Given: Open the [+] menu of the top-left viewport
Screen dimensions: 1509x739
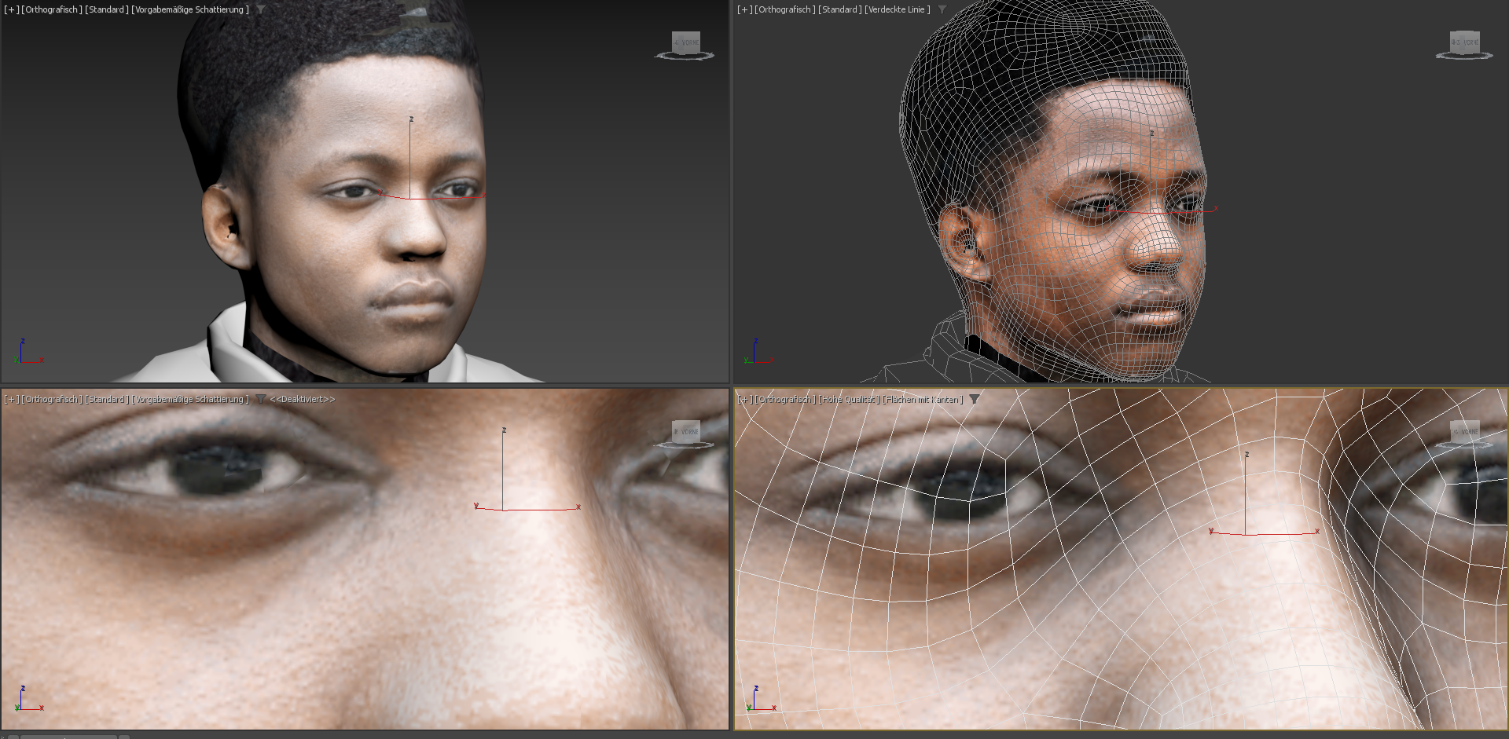Looking at the screenshot, I should (x=11, y=9).
